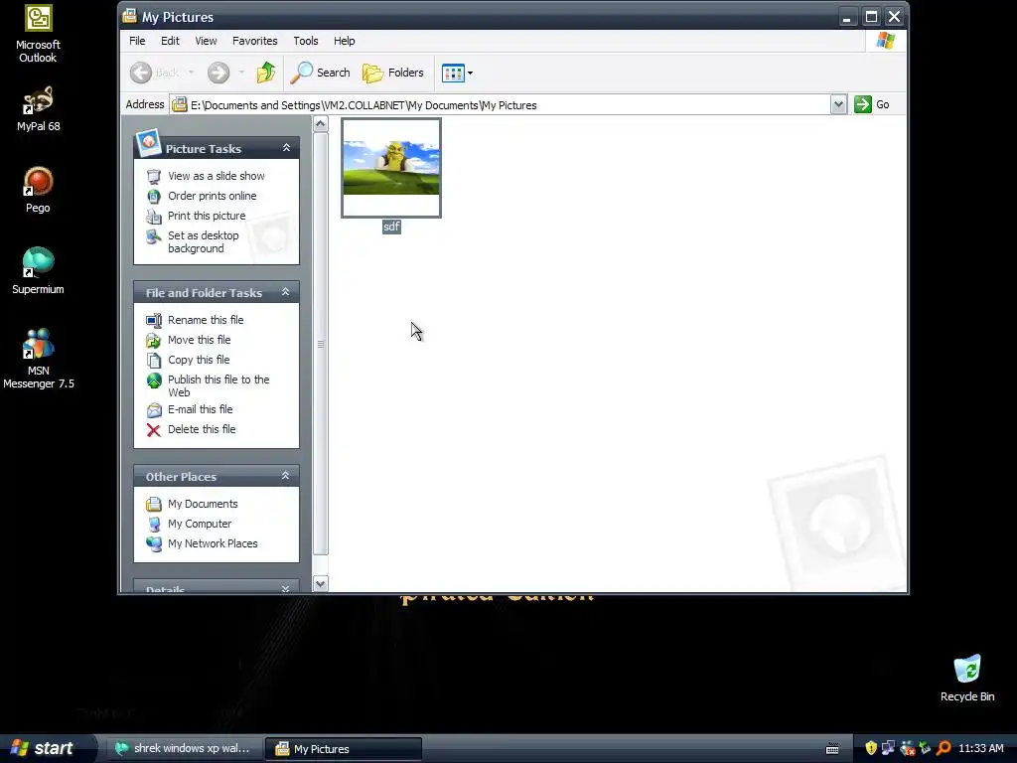Click inside the Address path field

500,104
